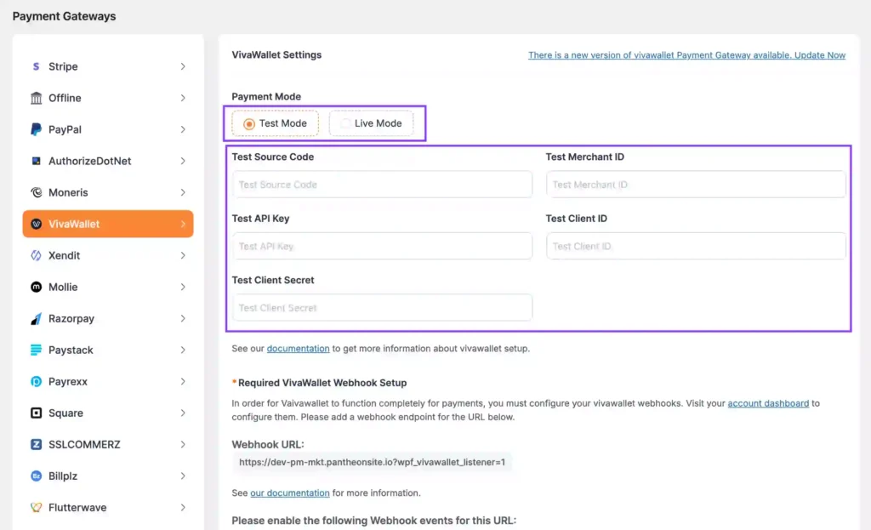Expand Razorpay gateway chevron

(183, 319)
